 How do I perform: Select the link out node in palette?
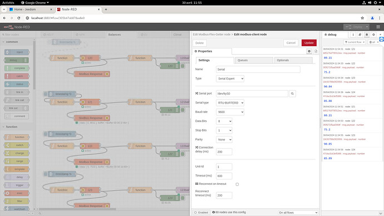(17, 108)
